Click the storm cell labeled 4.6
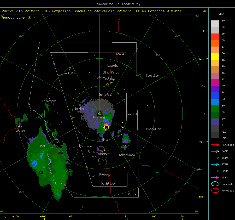 [x=125, y=142]
